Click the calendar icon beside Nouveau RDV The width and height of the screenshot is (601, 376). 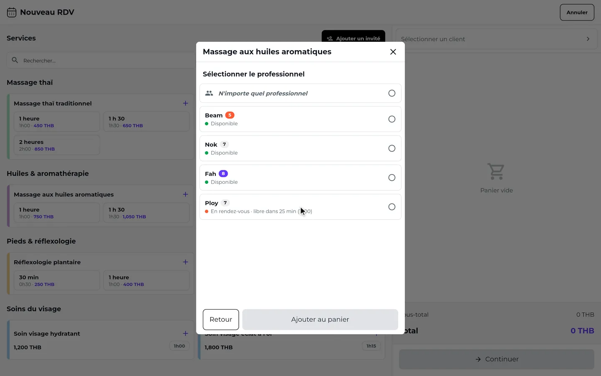(12, 13)
